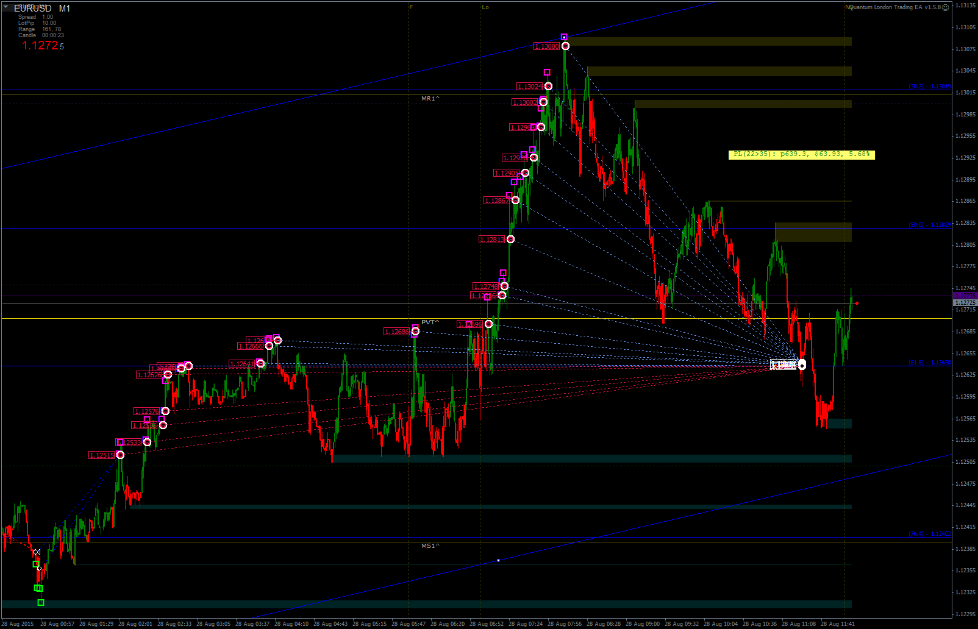
Task: Click the PVT^ pivot label
Action: pos(430,322)
